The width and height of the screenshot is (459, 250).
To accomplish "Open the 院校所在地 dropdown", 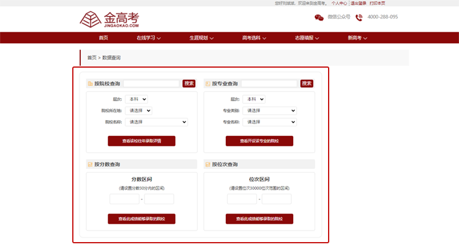I will [x=138, y=110].
